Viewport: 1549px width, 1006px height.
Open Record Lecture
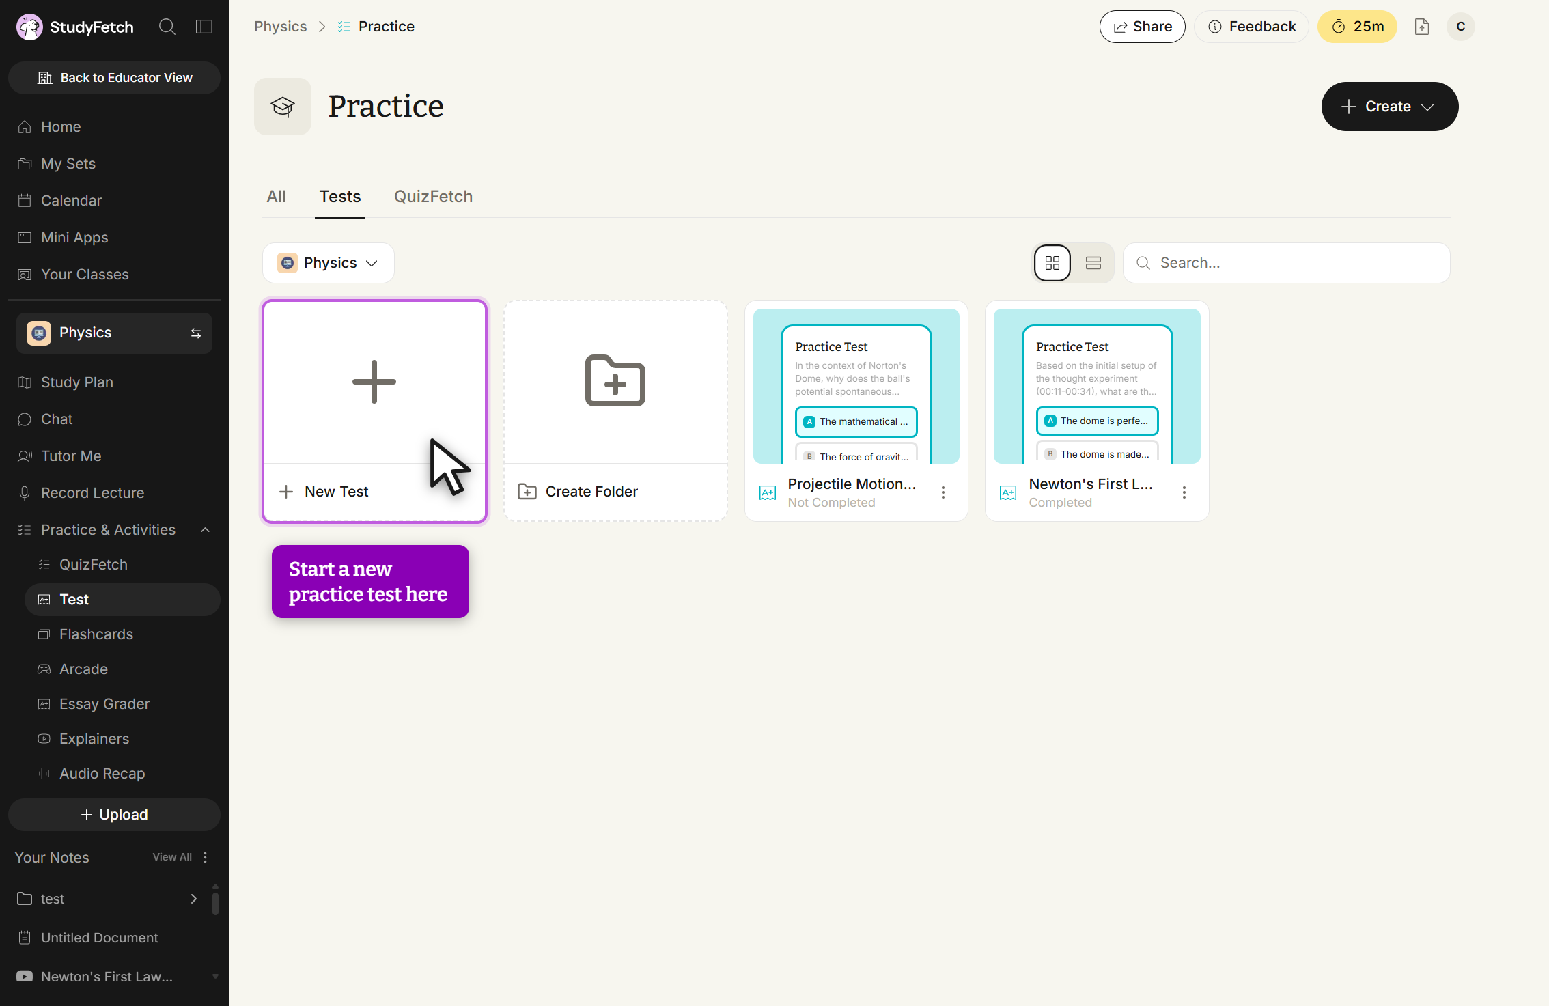114,492
